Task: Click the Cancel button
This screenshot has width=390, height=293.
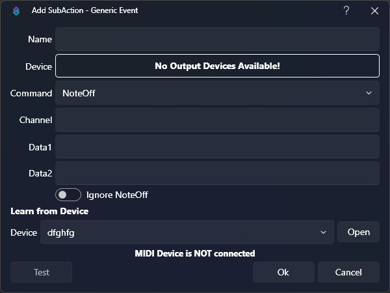Action: pyautogui.click(x=348, y=272)
